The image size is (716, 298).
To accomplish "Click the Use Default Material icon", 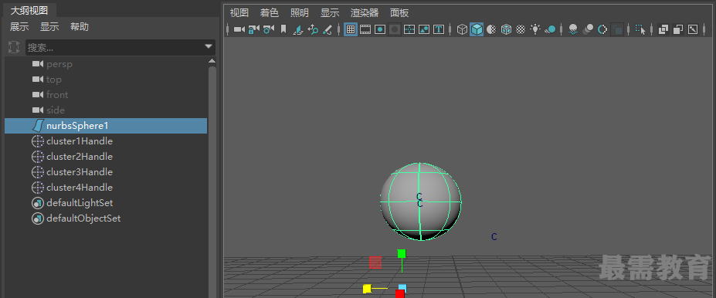I will 491,29.
